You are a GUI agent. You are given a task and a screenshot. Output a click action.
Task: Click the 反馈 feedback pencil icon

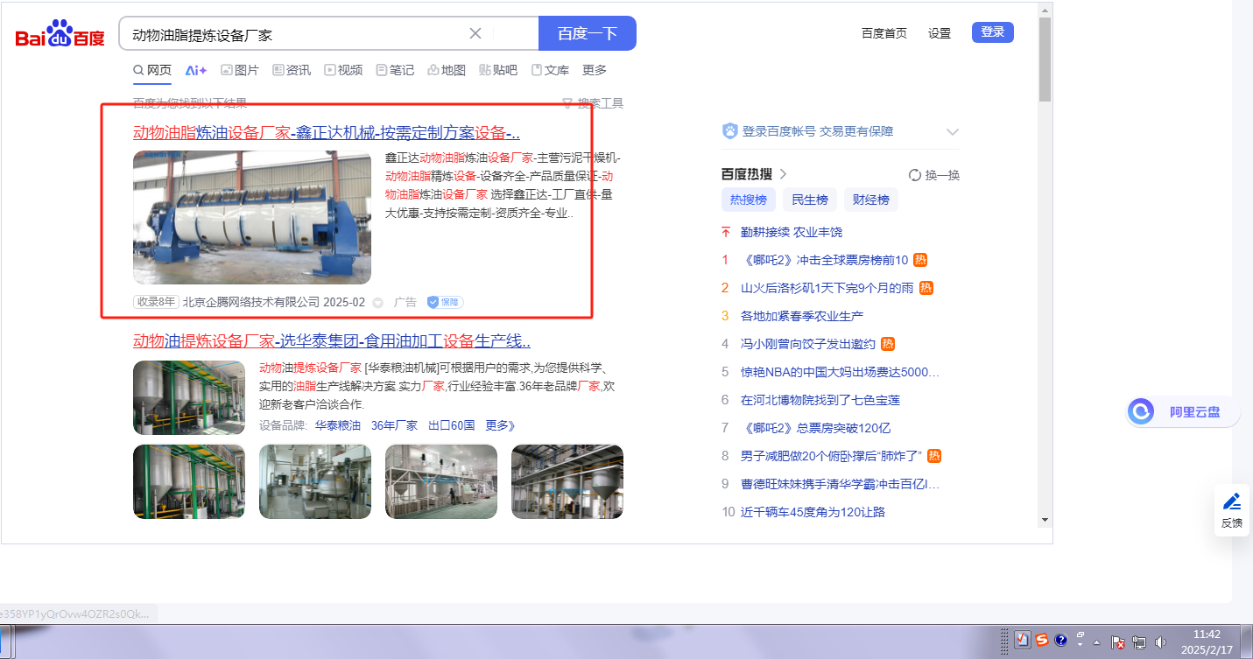(1232, 502)
